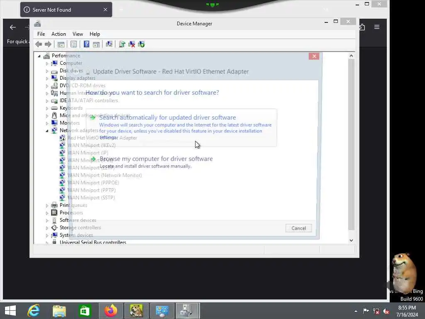This screenshot has height=319, width=425.
Task: Close the Update Driver Software dialog
Action: (314, 56)
